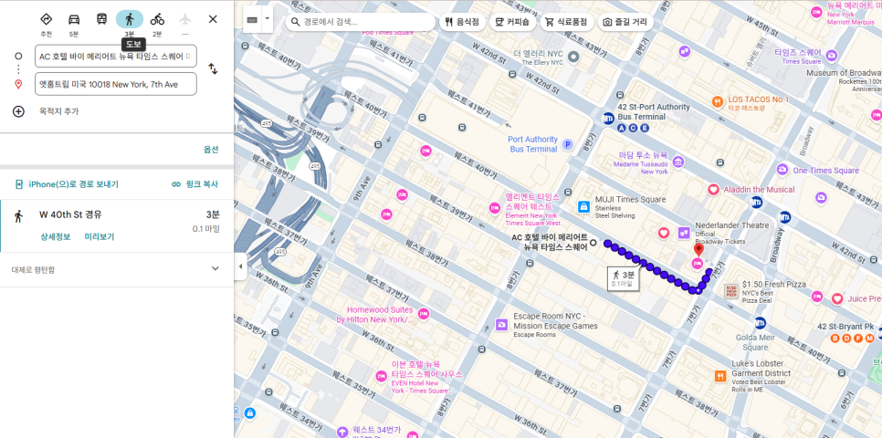Swap origin and destination arrows
The width and height of the screenshot is (882, 438).
point(213,69)
